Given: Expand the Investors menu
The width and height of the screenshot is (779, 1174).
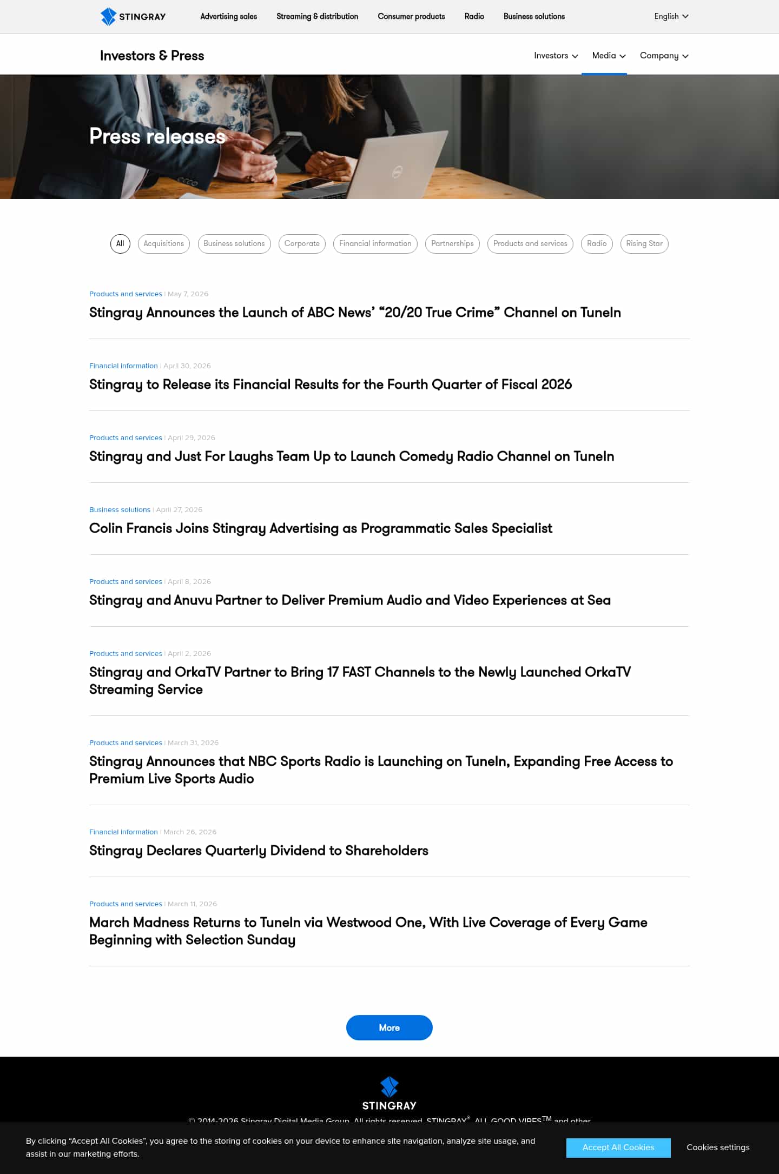Looking at the screenshot, I should coord(556,56).
